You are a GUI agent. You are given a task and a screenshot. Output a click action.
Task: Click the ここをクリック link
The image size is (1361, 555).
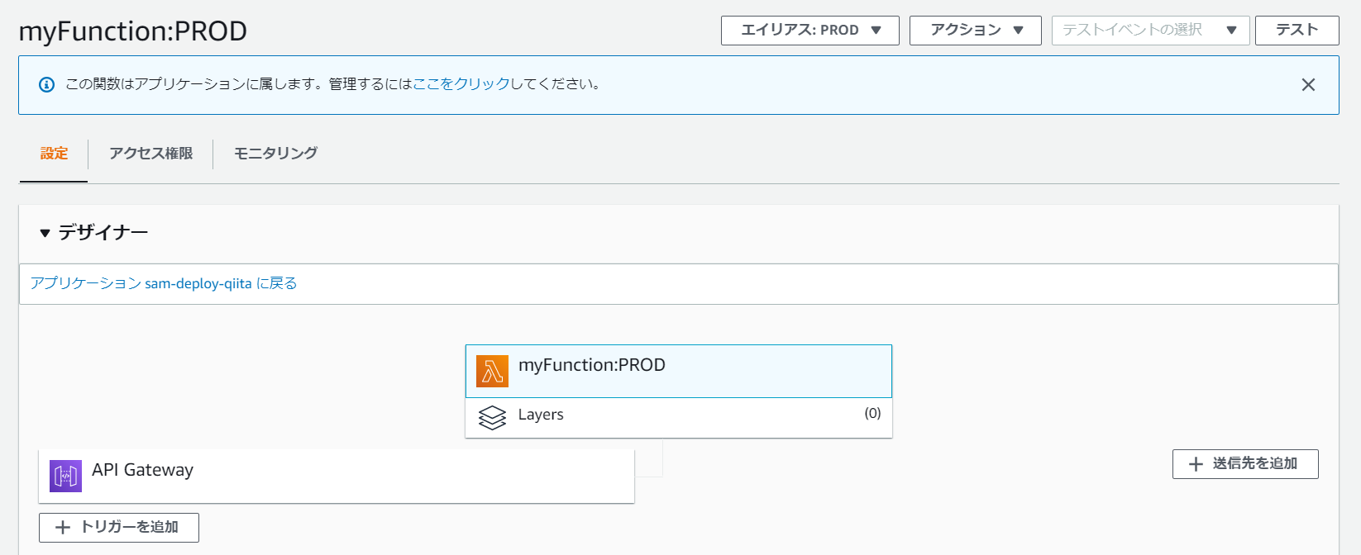coord(461,84)
